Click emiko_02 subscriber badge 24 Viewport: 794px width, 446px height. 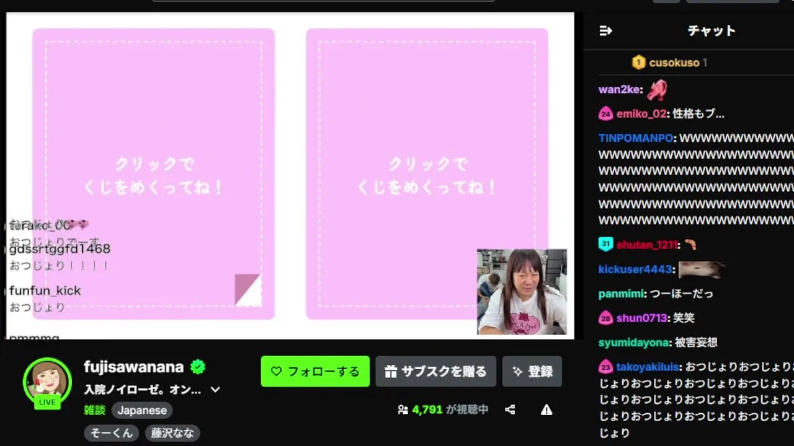coord(606,114)
